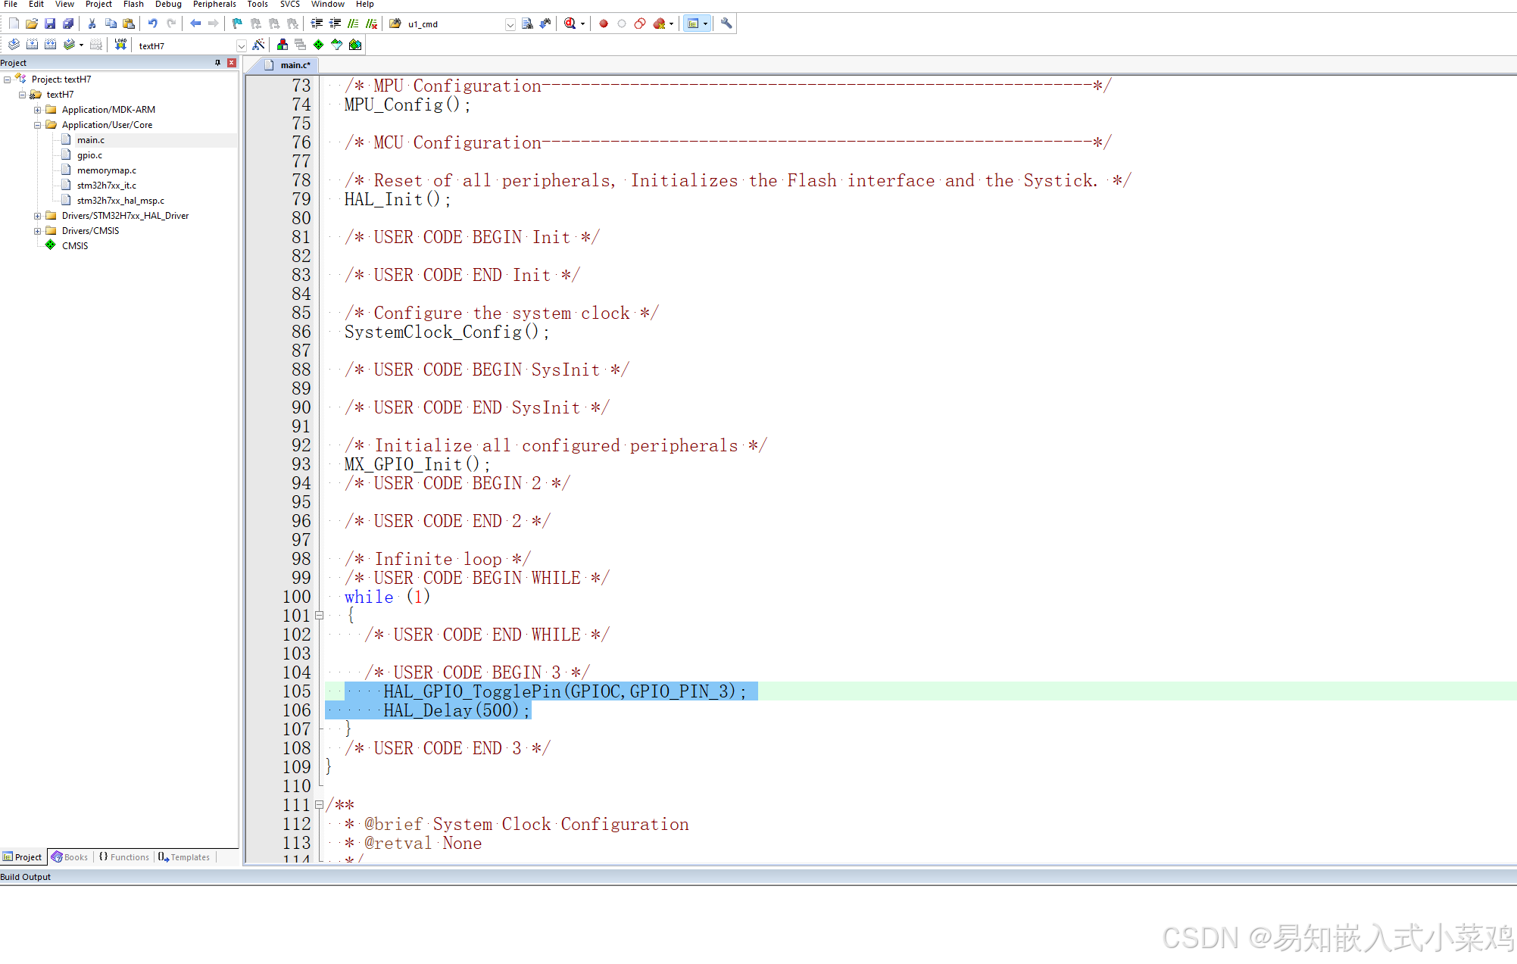Image resolution: width=1517 pixels, height=964 pixels.
Task: Open textH7 target dropdown
Action: 241,45
